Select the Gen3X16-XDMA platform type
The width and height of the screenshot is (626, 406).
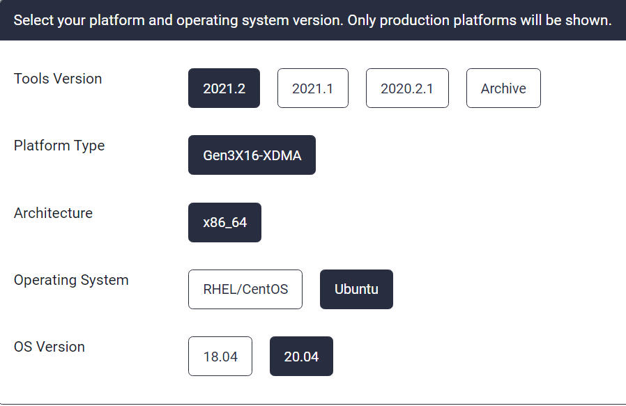click(252, 155)
